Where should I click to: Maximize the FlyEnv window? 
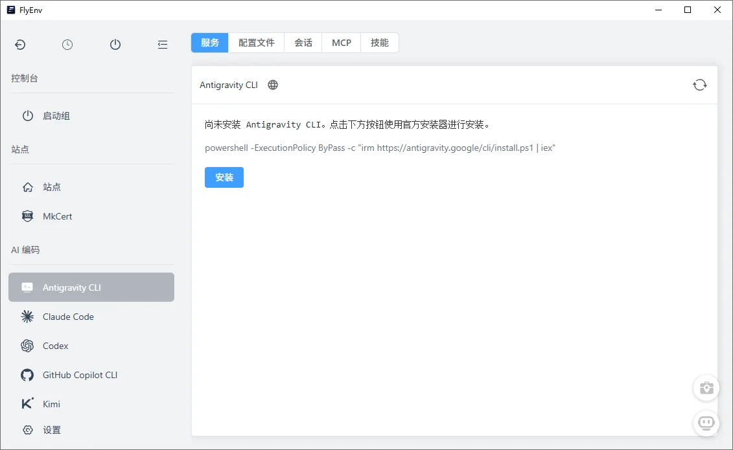[688, 10]
